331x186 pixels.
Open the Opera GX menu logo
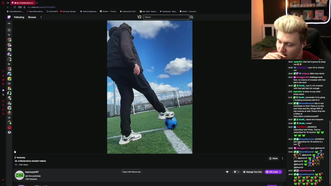(3, 3)
